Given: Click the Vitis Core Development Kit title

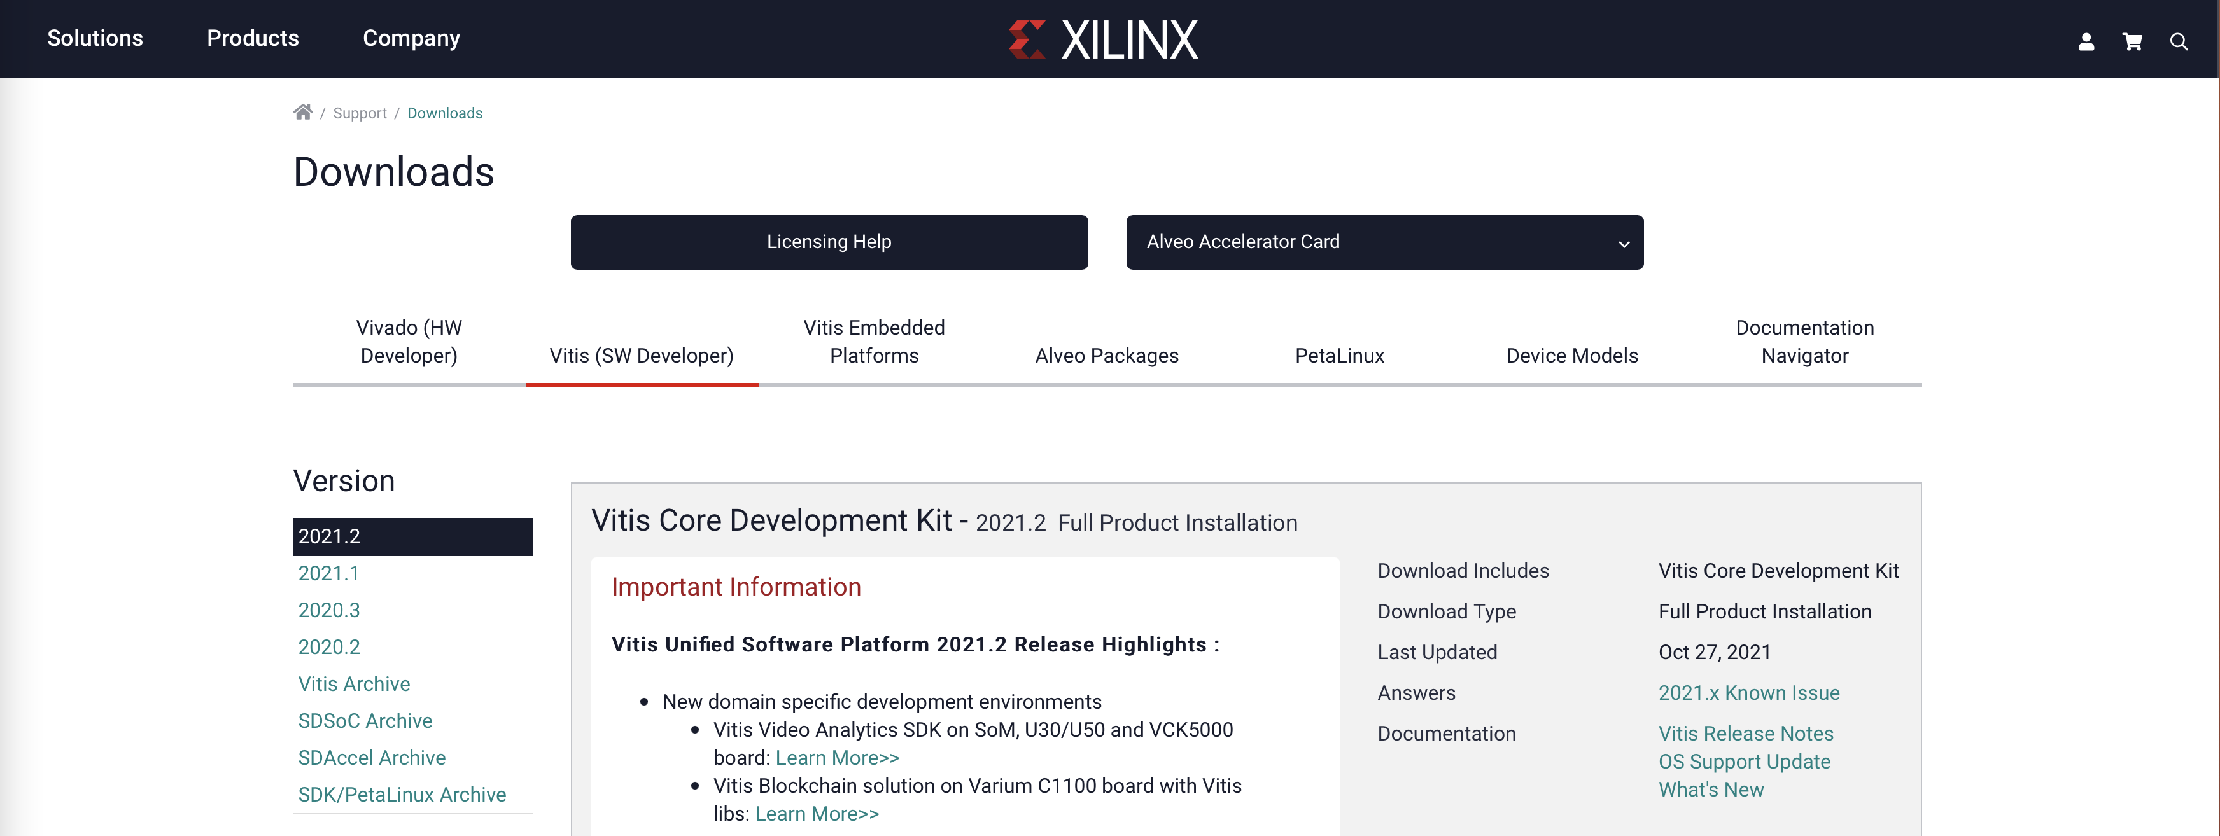Looking at the screenshot, I should click(771, 520).
